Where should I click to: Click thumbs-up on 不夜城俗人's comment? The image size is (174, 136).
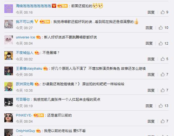(163, 59)
